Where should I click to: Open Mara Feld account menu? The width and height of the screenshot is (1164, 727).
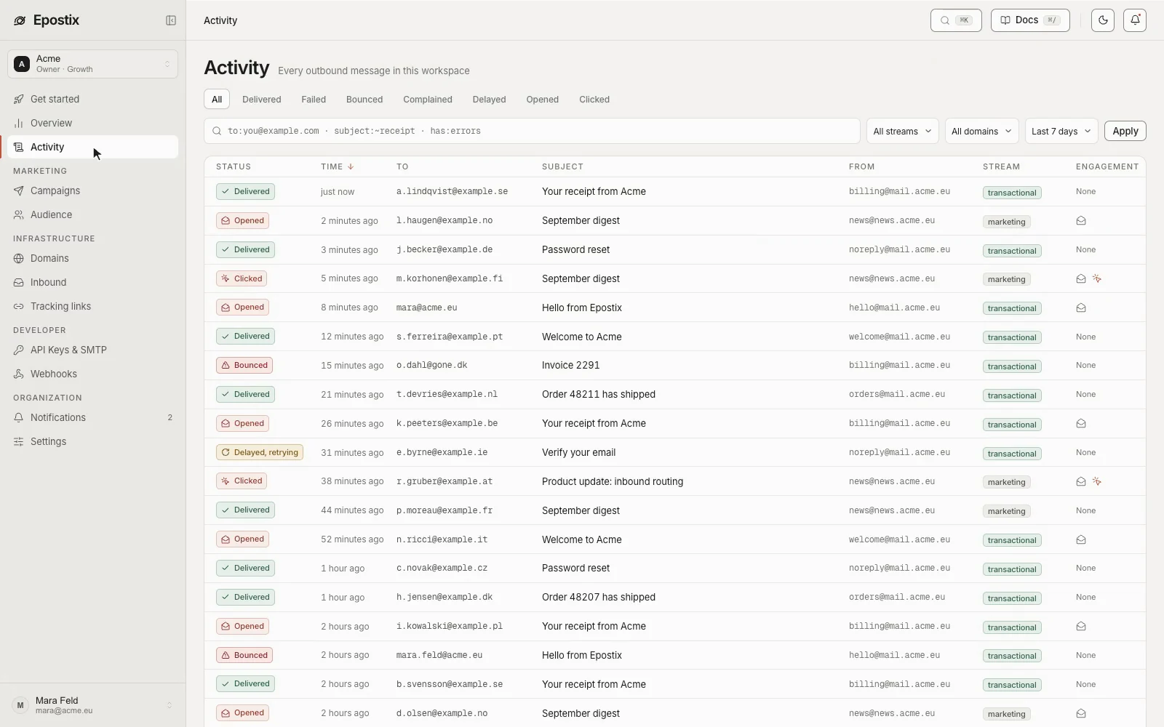92,705
